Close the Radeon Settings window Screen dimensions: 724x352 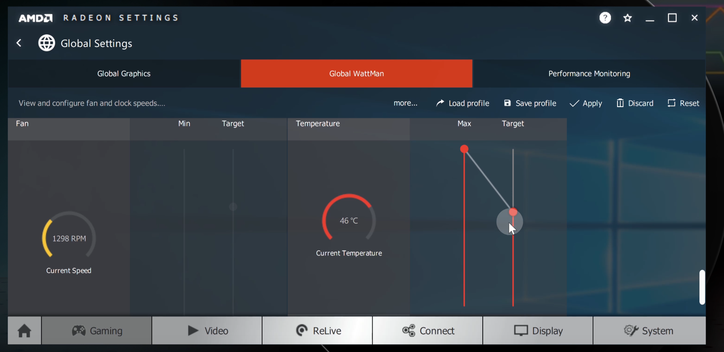tap(695, 18)
